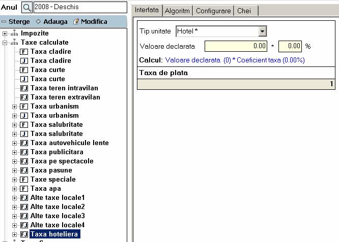Click the tree icon beside Impozite
The image size is (339, 242).
[14, 33]
